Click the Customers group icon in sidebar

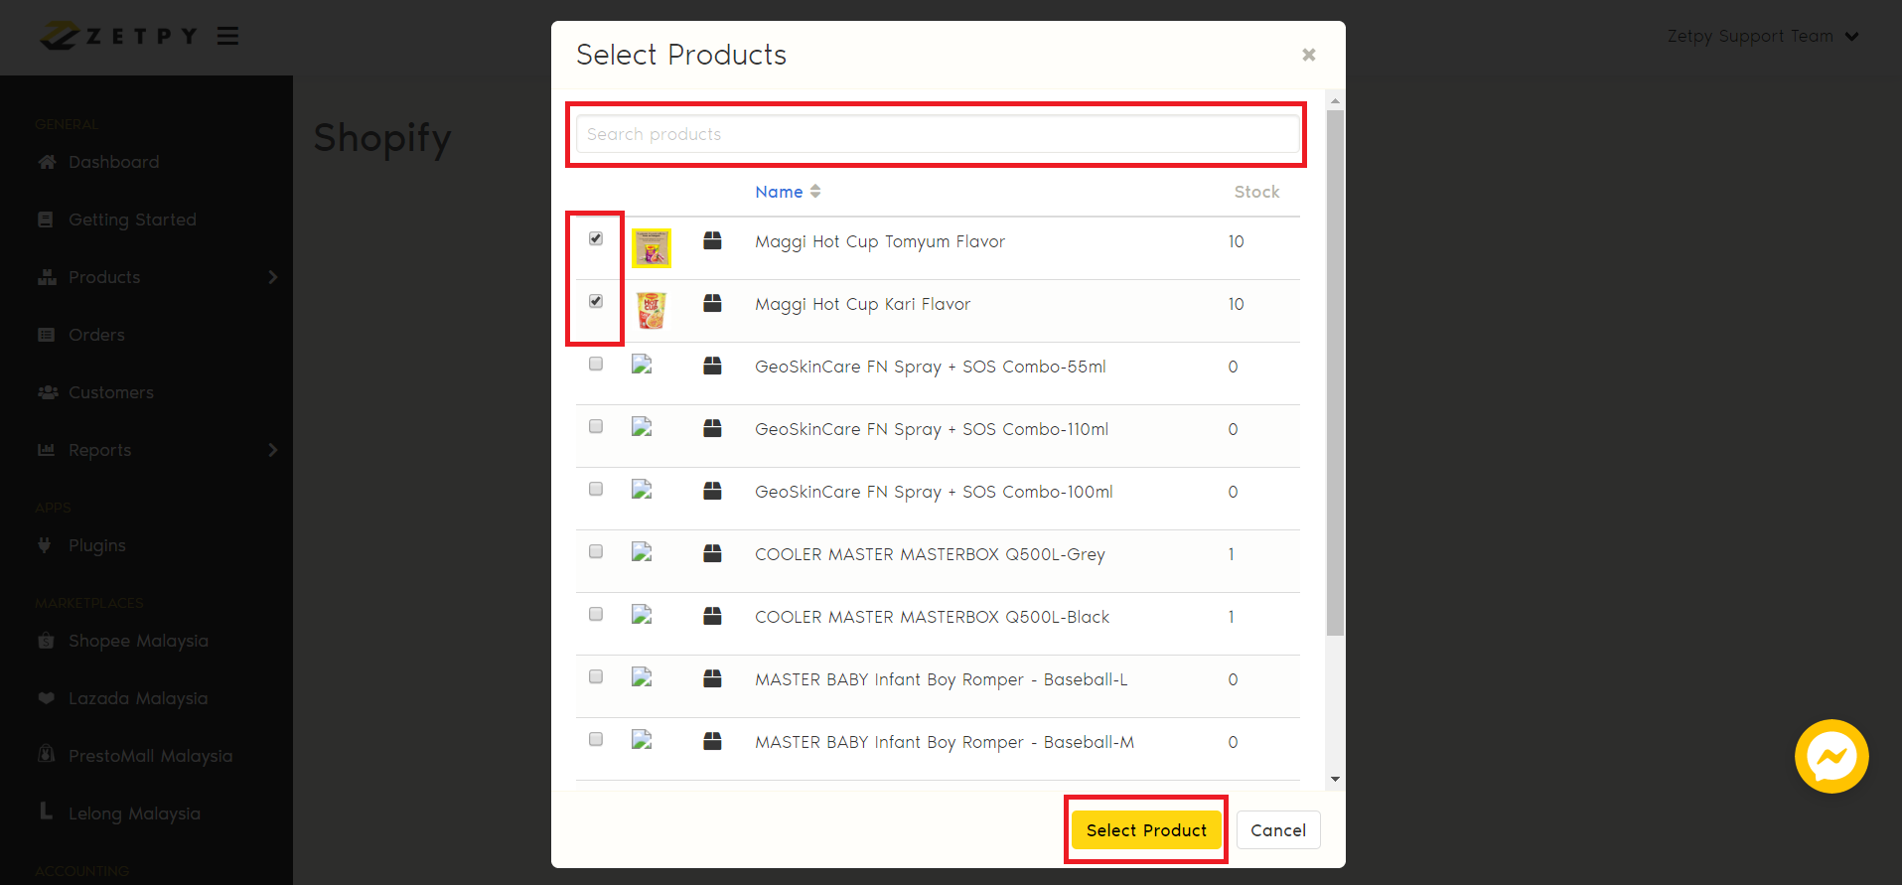(x=47, y=392)
